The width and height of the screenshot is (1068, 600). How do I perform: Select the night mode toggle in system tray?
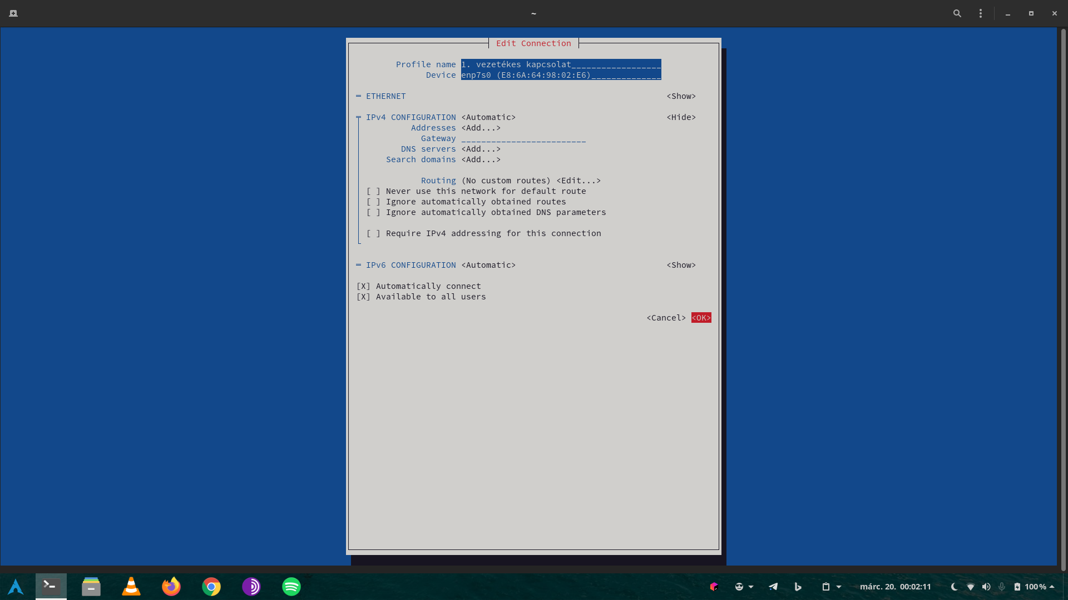click(955, 586)
